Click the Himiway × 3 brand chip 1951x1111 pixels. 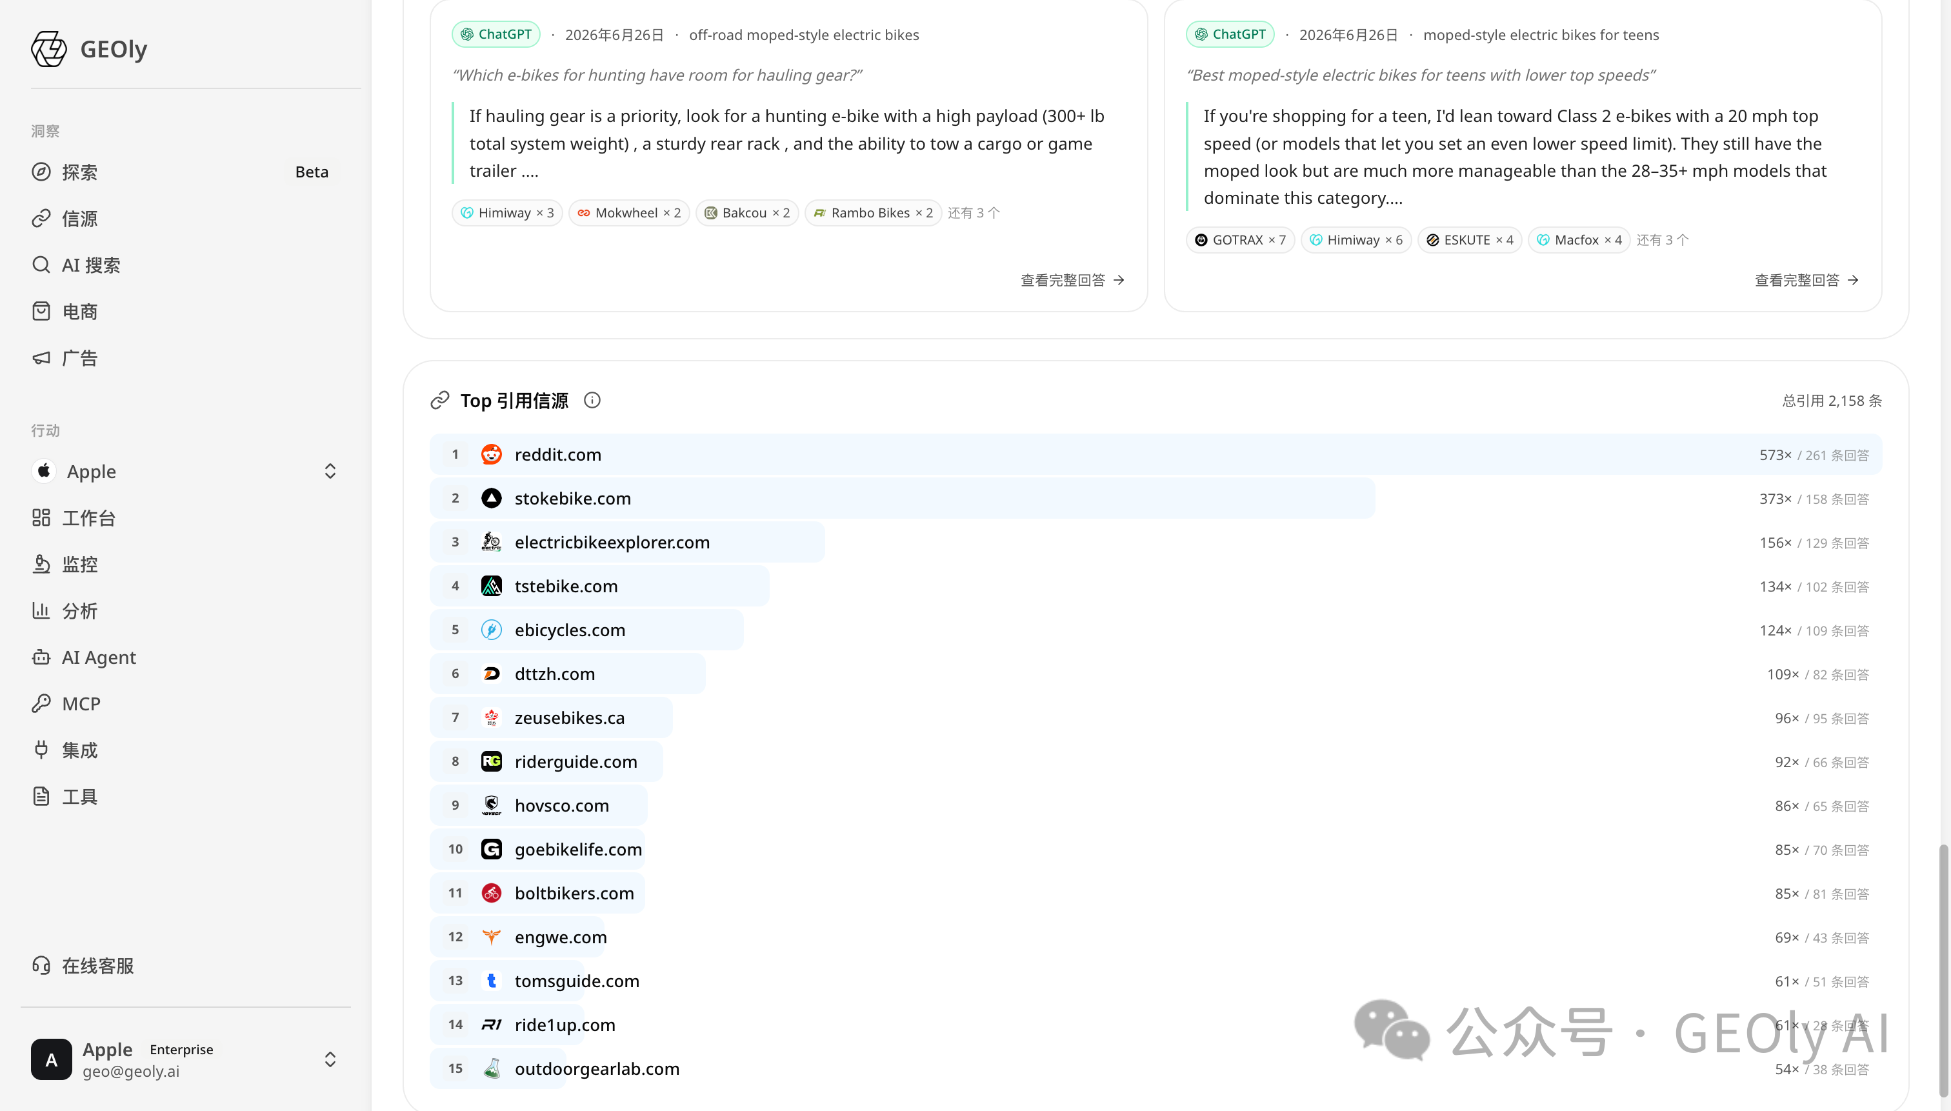click(507, 213)
